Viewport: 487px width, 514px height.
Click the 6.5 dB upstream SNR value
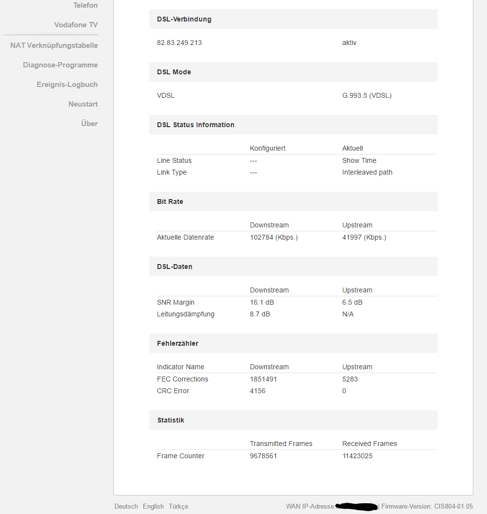pyautogui.click(x=353, y=302)
